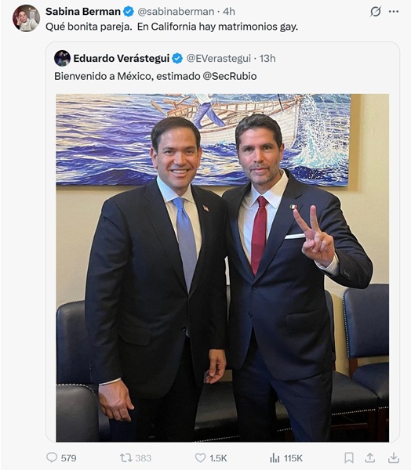Click the download icon at bottom right
This screenshot has height=470, width=411.
click(394, 457)
